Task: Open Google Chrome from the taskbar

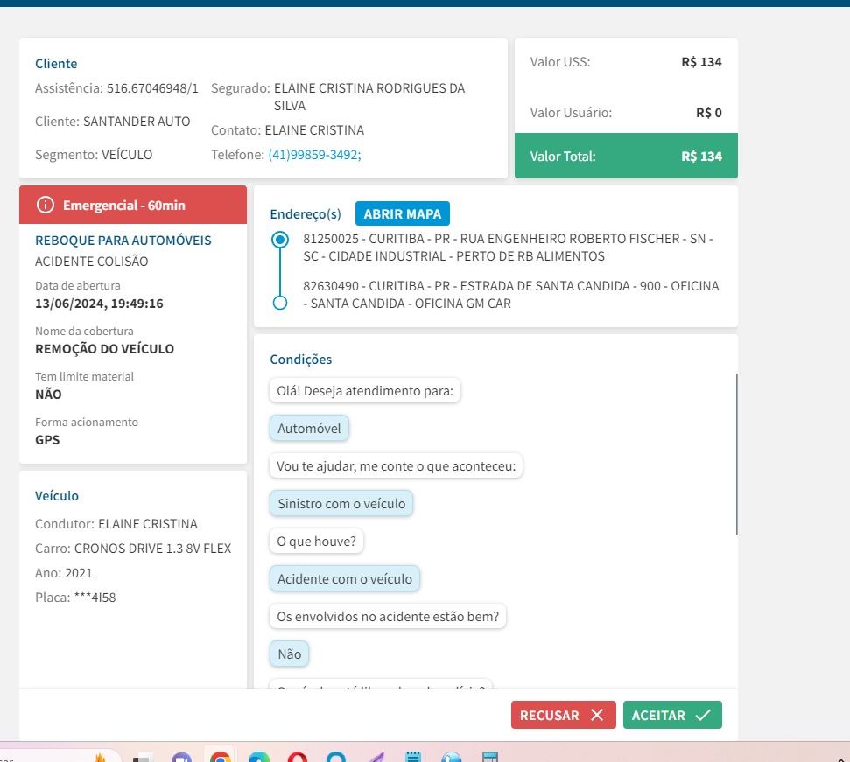Action: tap(220, 757)
